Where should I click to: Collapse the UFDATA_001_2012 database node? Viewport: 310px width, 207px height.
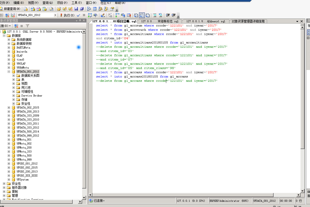[x=9, y=71]
